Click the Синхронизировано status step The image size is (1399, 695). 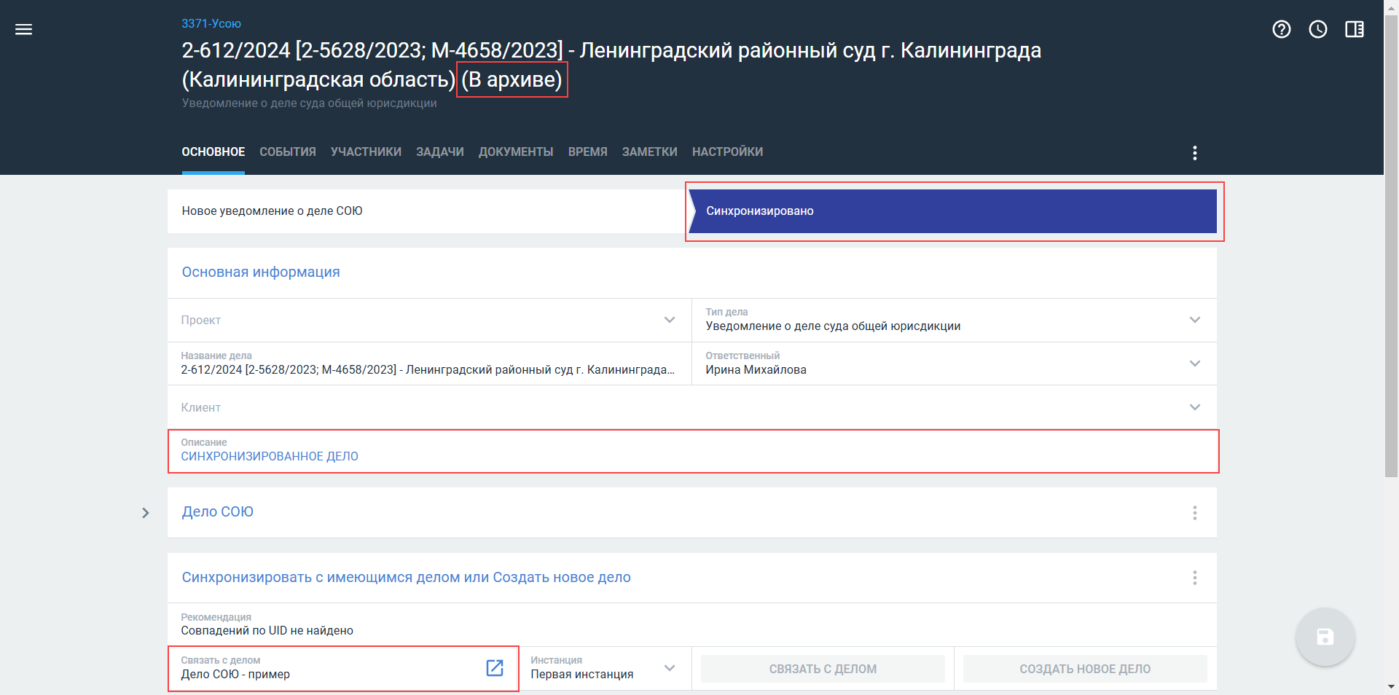tap(953, 211)
